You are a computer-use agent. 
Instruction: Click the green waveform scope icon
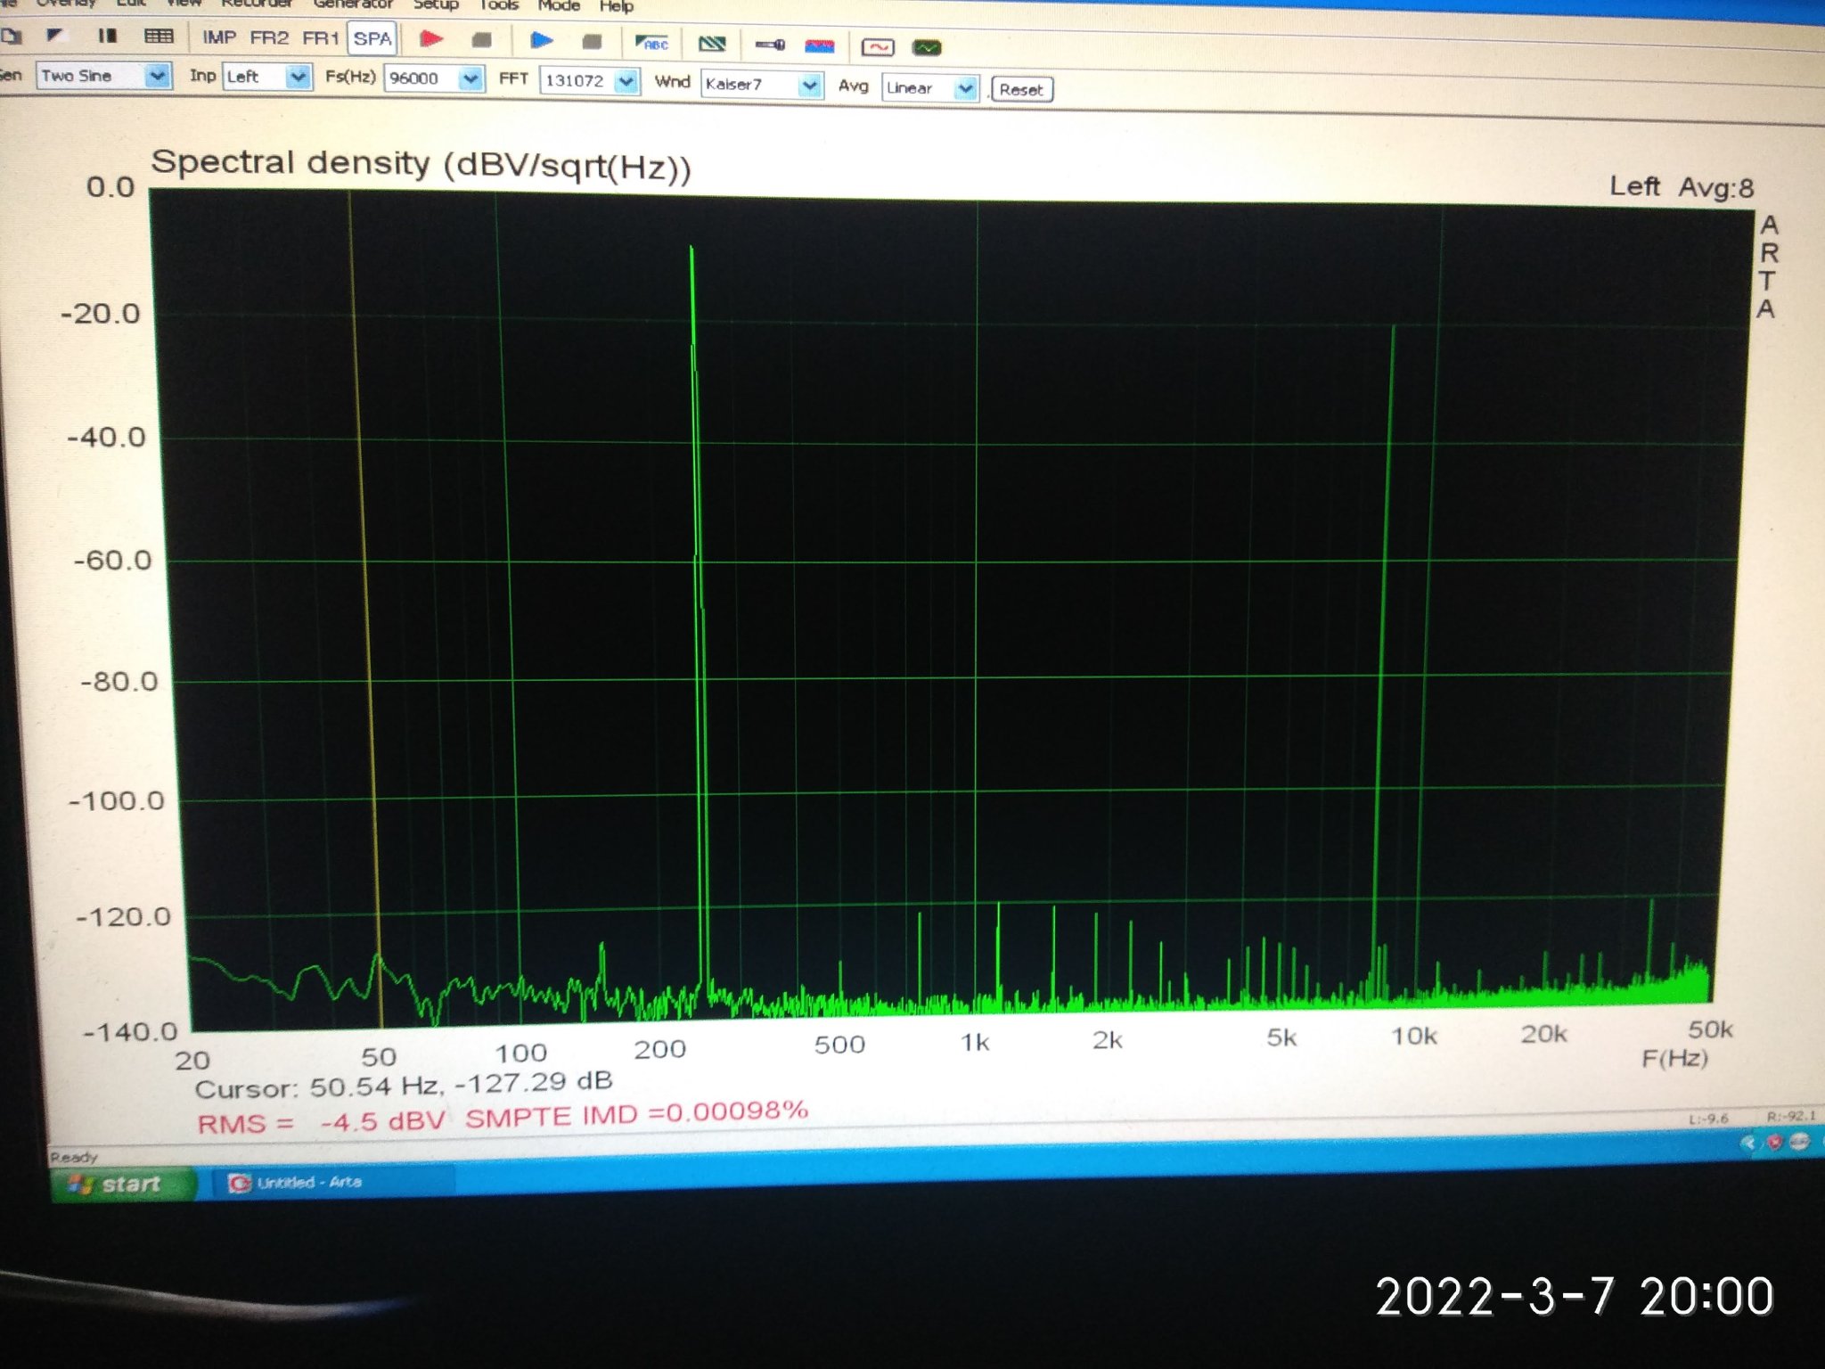927,47
